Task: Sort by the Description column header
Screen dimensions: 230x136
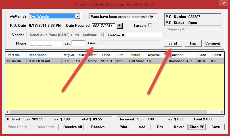Action: click(44, 55)
